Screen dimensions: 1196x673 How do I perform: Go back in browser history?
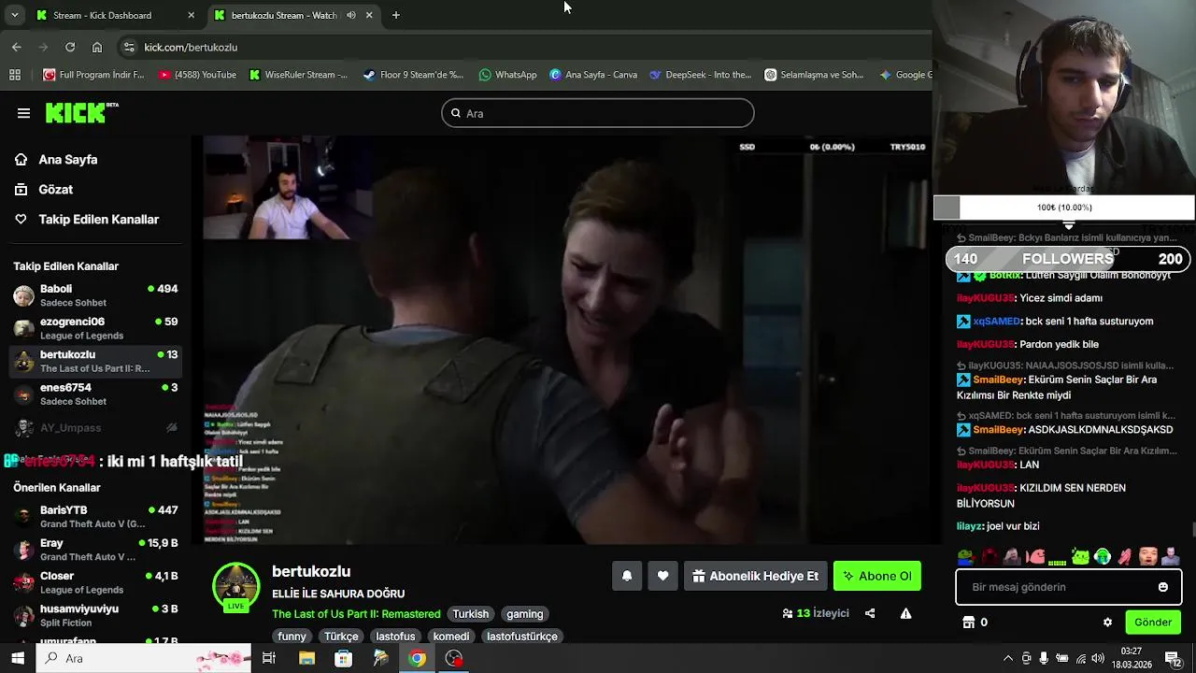(x=16, y=47)
